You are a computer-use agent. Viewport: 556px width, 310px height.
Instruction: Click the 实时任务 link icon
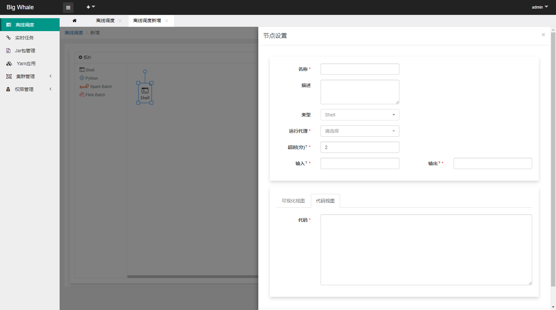tap(9, 38)
